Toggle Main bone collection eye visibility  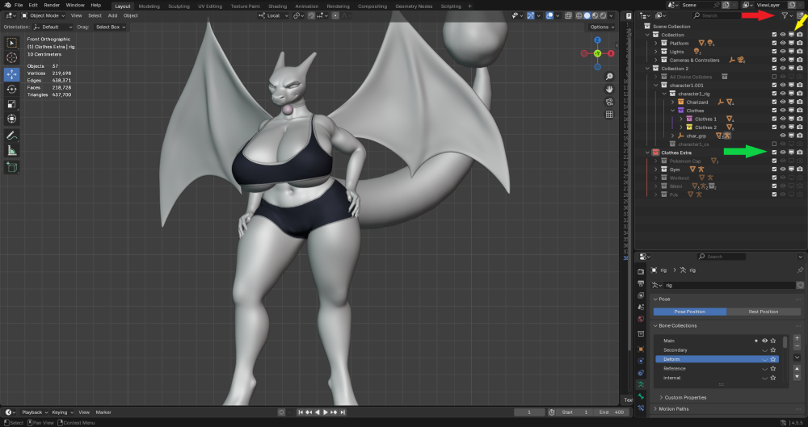[x=764, y=341]
